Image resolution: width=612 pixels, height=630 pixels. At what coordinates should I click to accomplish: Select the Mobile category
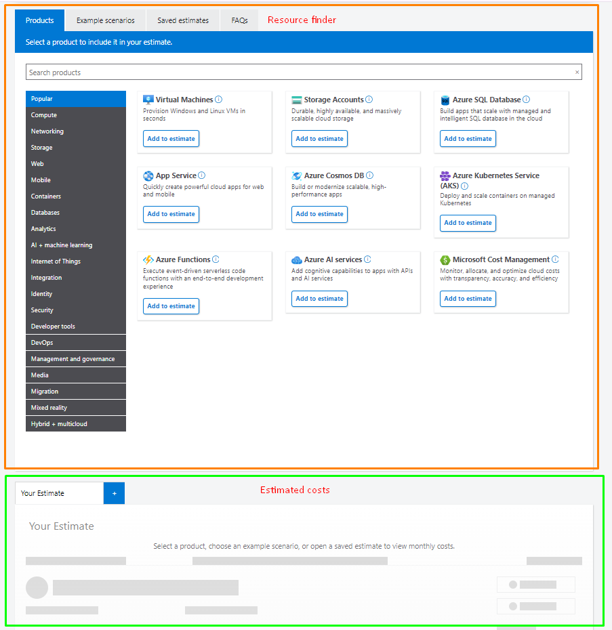click(76, 180)
